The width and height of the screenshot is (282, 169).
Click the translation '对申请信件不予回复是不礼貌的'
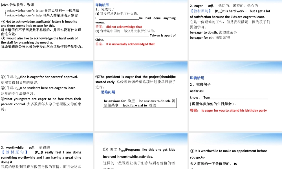(x=26, y=30)
